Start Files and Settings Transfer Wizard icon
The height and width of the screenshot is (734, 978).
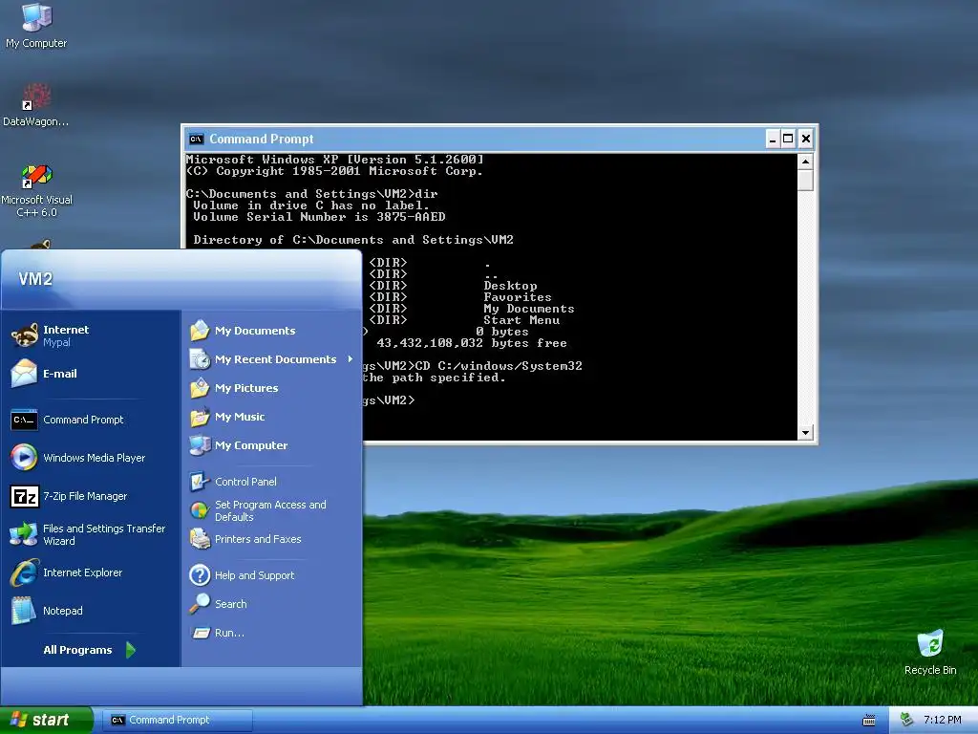[24, 534]
